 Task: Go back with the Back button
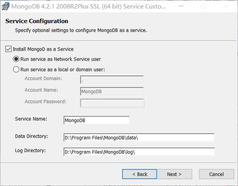coord(139,174)
